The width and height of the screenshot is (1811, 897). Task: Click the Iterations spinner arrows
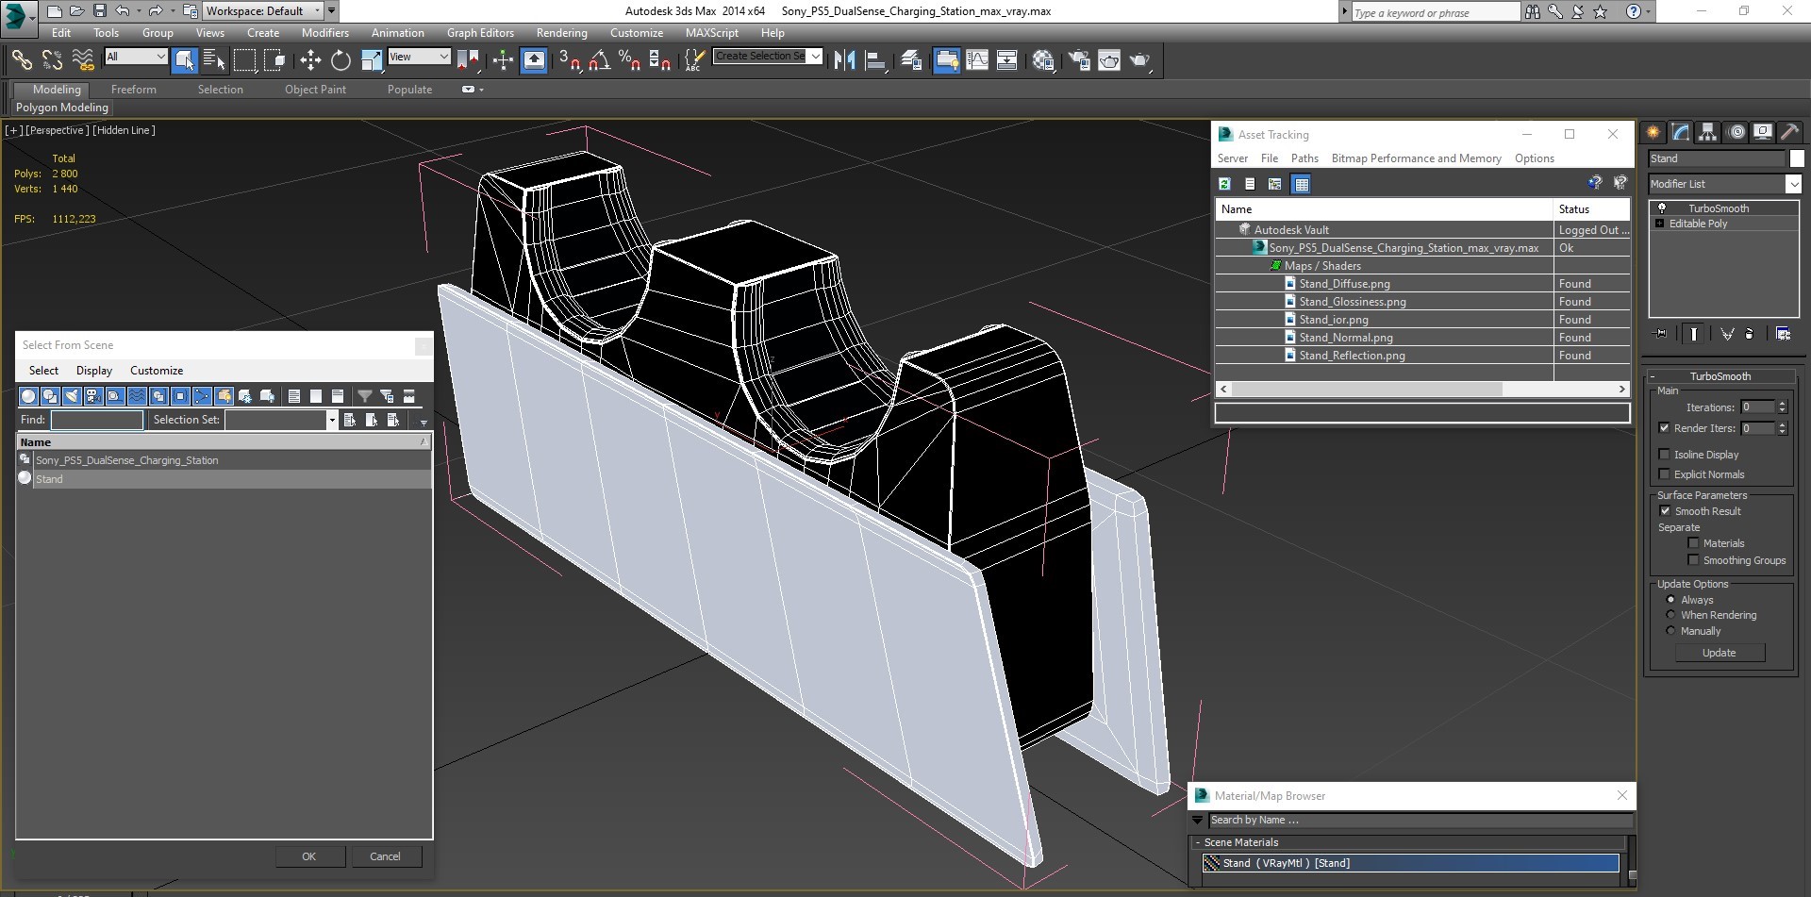click(1782, 407)
